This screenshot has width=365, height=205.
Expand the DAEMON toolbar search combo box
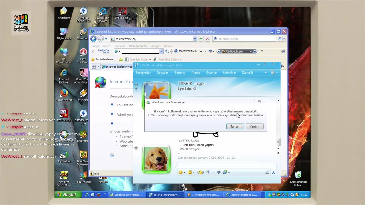coord(161,52)
